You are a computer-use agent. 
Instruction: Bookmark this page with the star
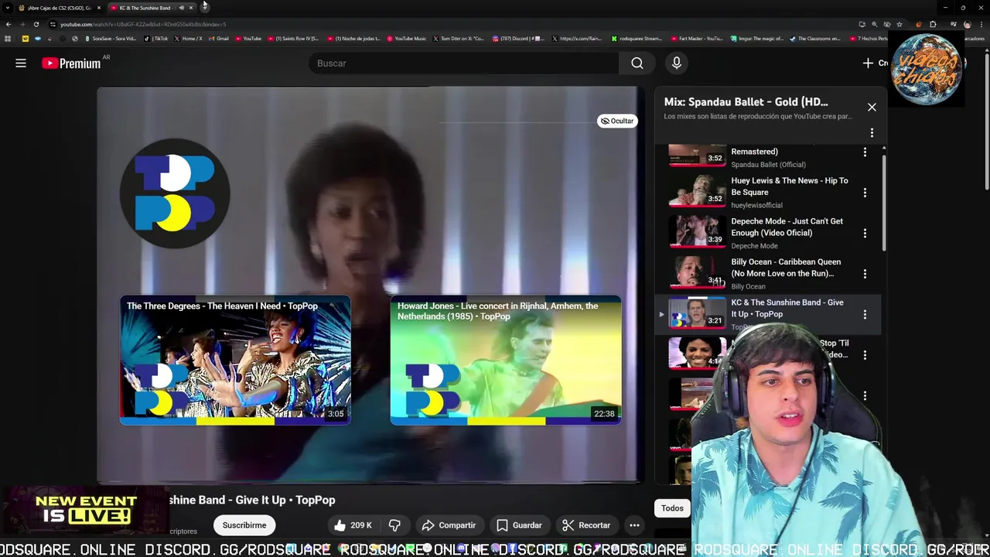coord(899,24)
